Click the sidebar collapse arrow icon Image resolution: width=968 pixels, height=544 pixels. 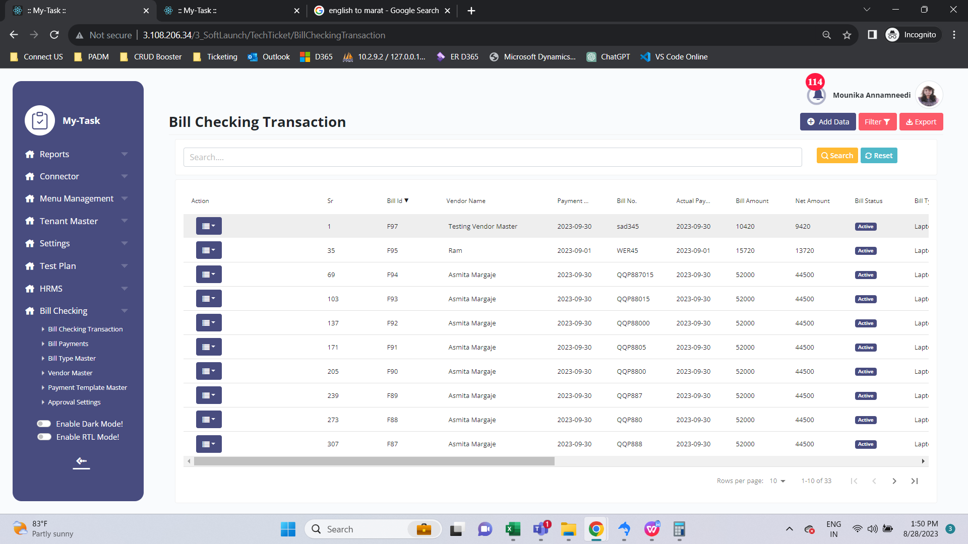pyautogui.click(x=81, y=461)
